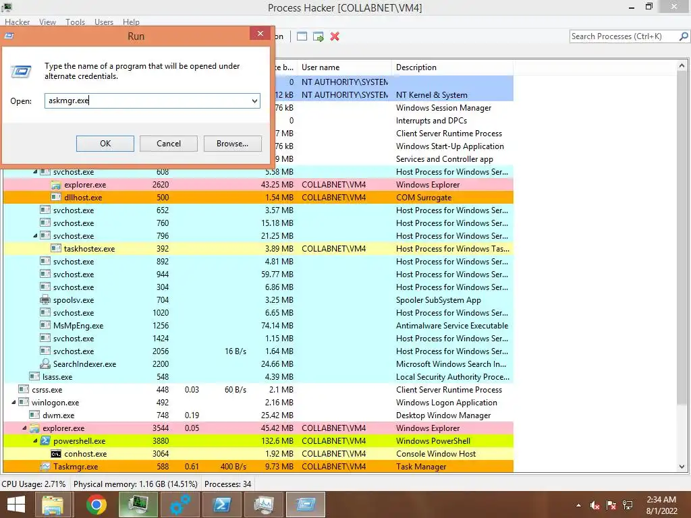The height and width of the screenshot is (518, 691).
Task: Open the Tools menu
Action: (x=76, y=22)
